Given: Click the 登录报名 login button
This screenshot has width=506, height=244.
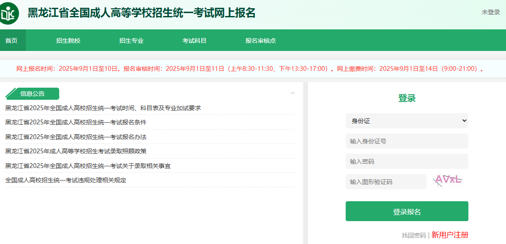Looking at the screenshot, I should (x=407, y=212).
